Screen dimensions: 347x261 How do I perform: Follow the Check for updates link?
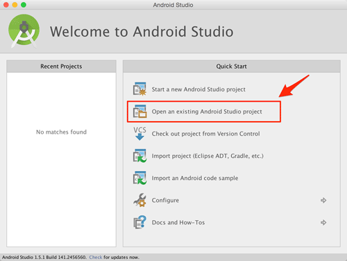[96, 257]
